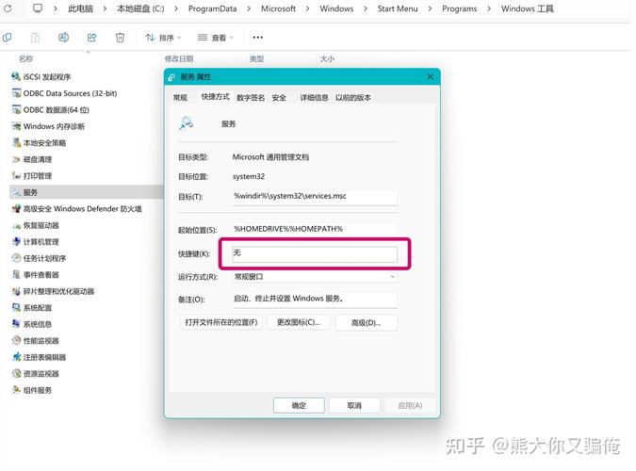Click the 起始位置(S) field
Image resolution: width=636 pixels, height=471 pixels.
point(315,229)
